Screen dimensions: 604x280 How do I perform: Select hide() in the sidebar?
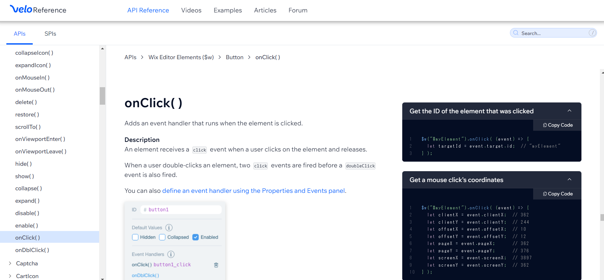[x=24, y=164]
